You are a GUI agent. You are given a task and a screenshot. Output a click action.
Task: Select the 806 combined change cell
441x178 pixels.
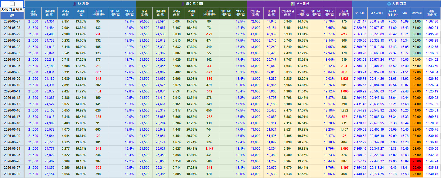pyautogui.click(x=344, y=41)
